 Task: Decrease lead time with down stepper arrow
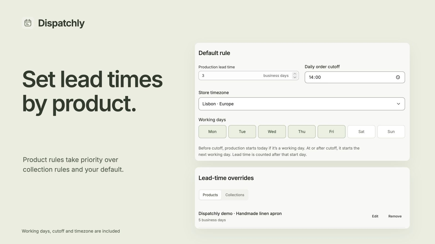pyautogui.click(x=295, y=78)
